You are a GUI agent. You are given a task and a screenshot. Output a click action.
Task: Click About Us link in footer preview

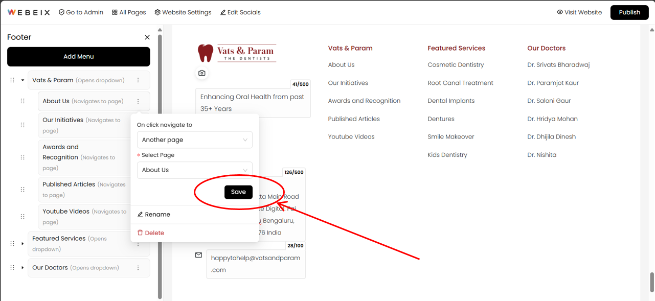coord(341,65)
